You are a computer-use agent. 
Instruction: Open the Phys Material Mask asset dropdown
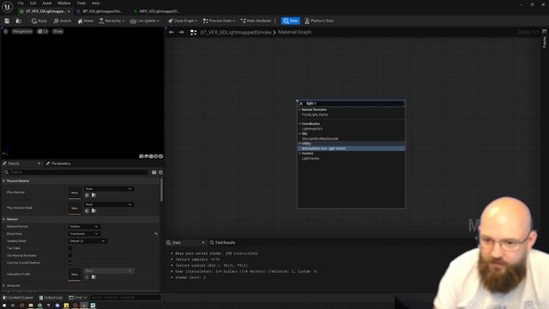[x=109, y=204]
